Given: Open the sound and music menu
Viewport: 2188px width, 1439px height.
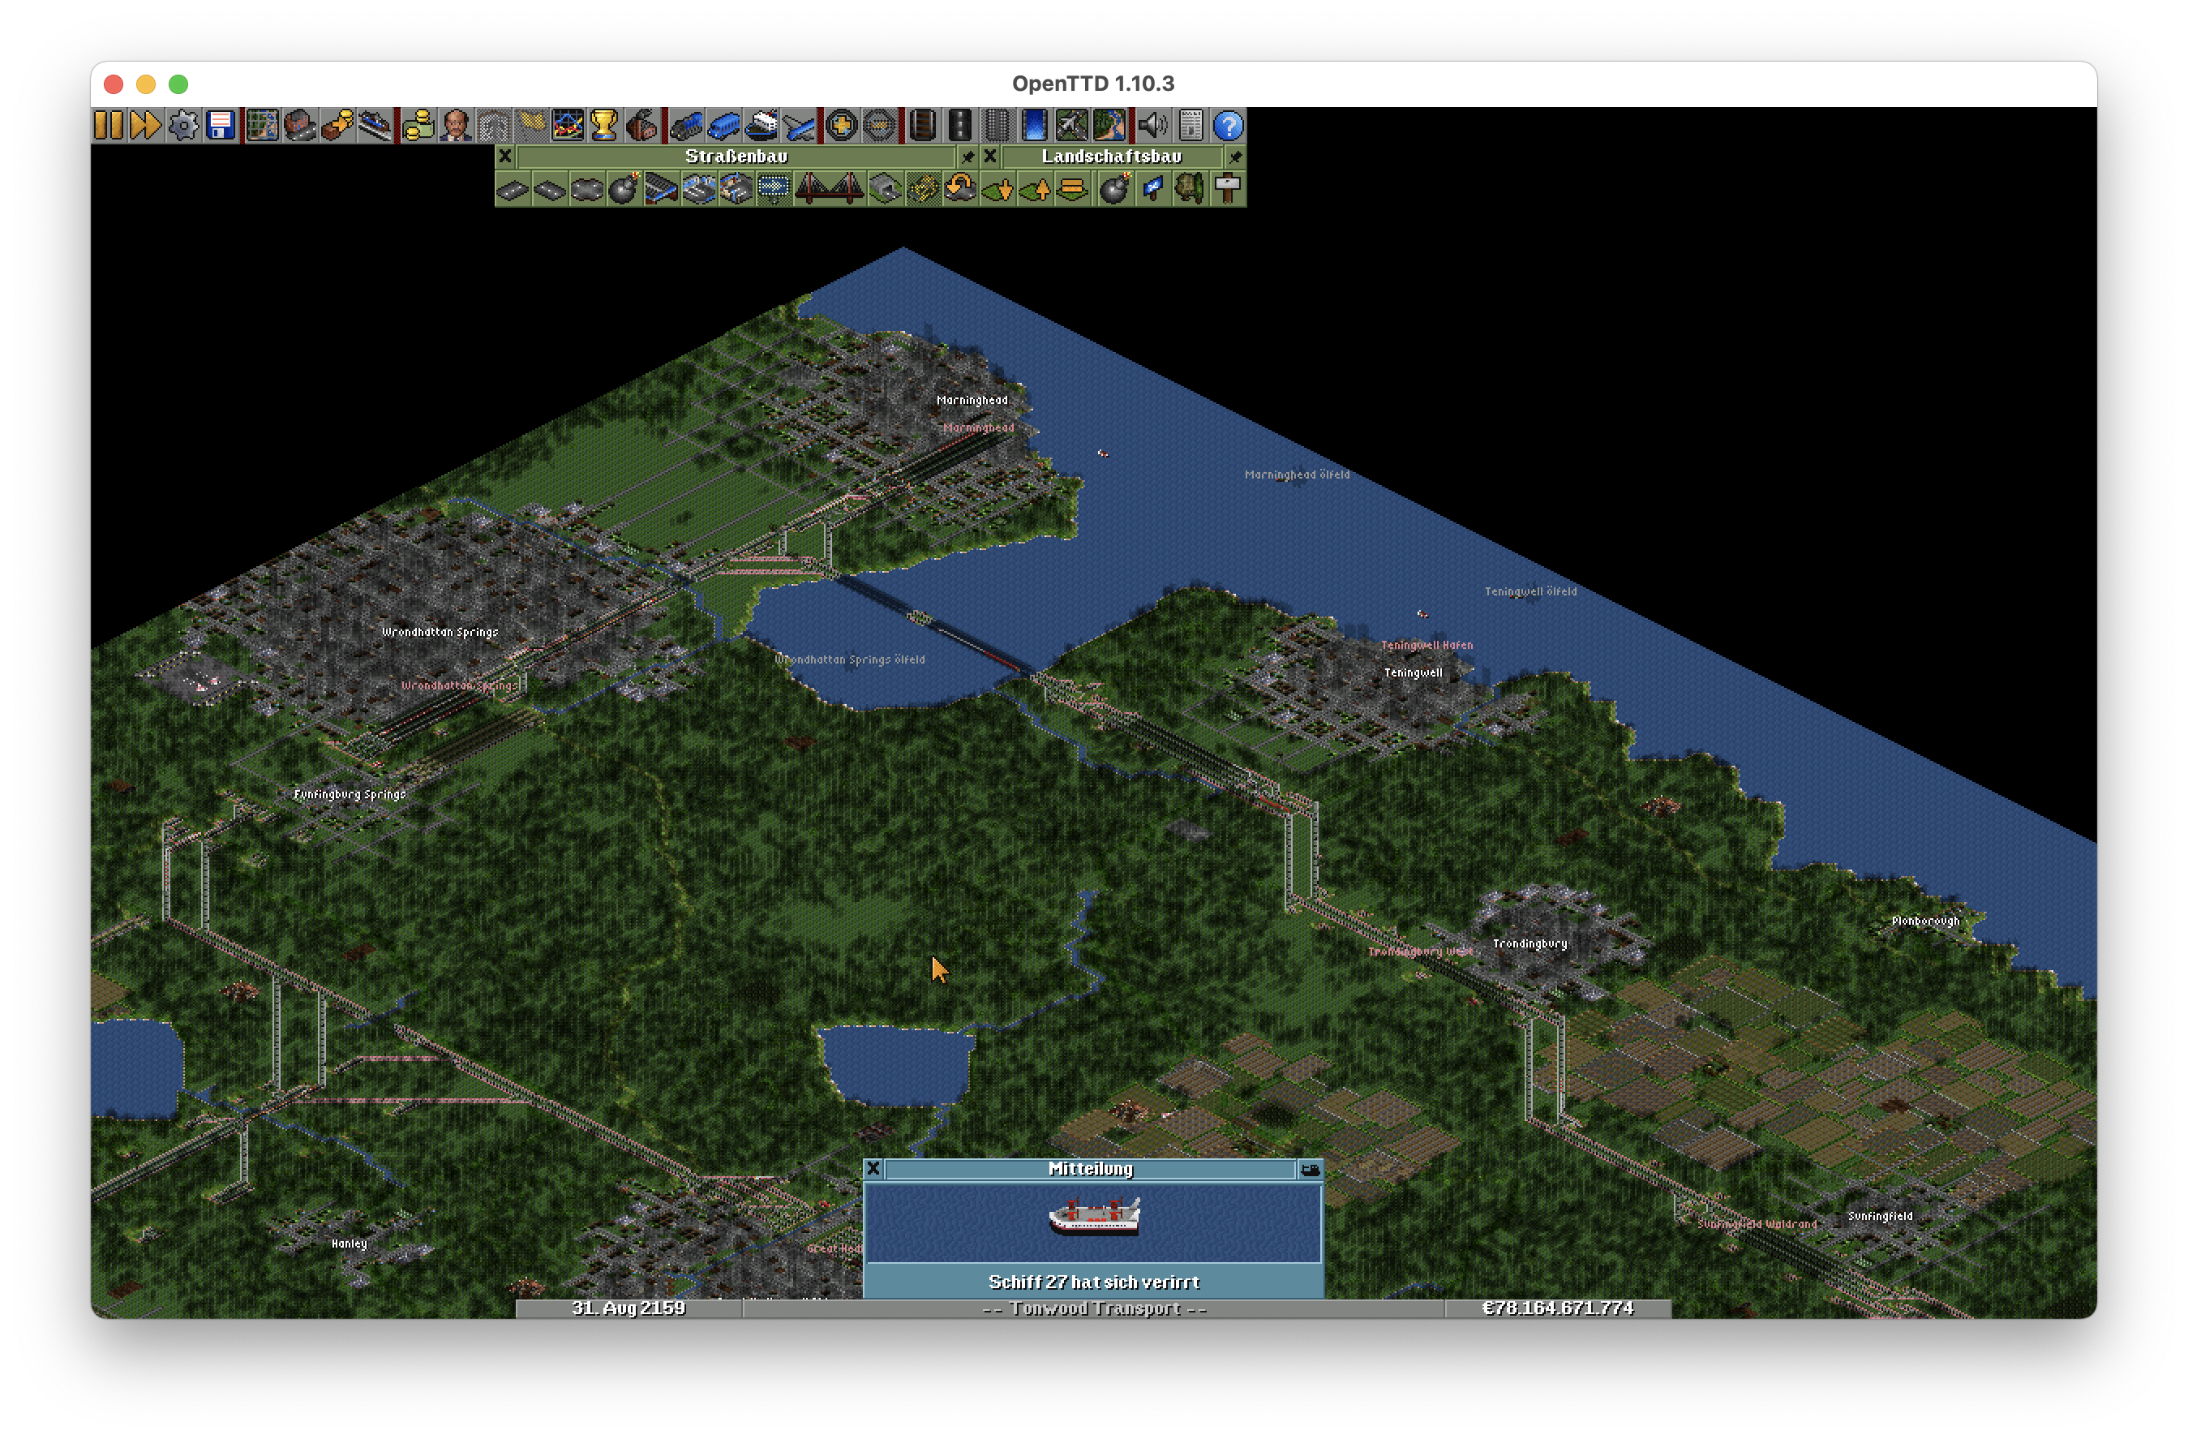Looking at the screenshot, I should coord(1153,125).
